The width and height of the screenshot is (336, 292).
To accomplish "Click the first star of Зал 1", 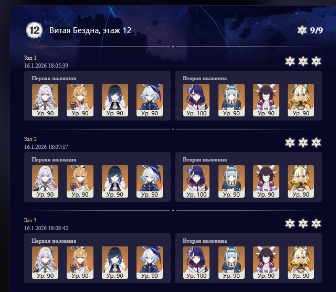I will coord(290,61).
